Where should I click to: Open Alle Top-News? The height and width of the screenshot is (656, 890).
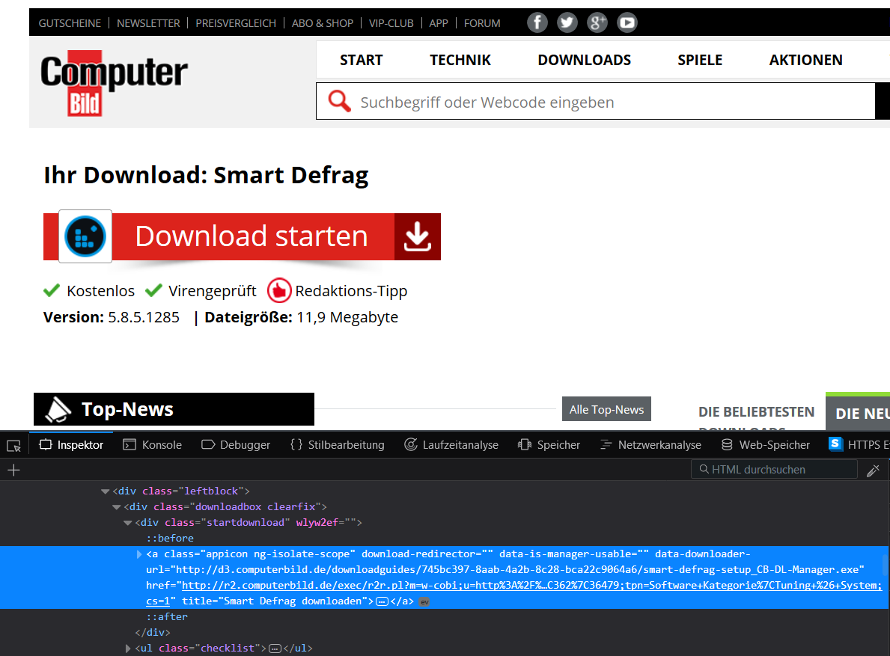pyautogui.click(x=606, y=409)
